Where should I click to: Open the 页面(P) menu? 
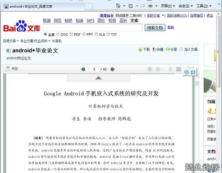[168, 6]
